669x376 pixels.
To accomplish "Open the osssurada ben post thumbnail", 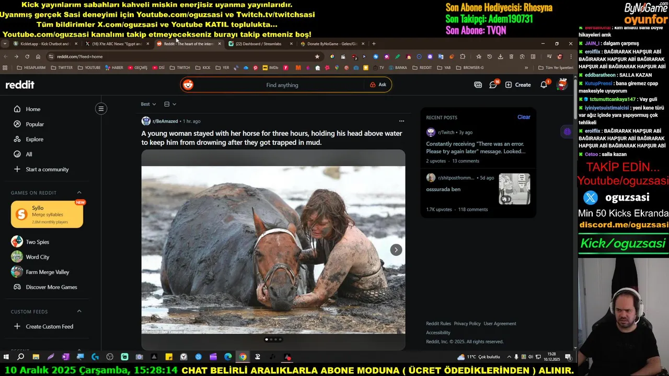I will point(514,189).
